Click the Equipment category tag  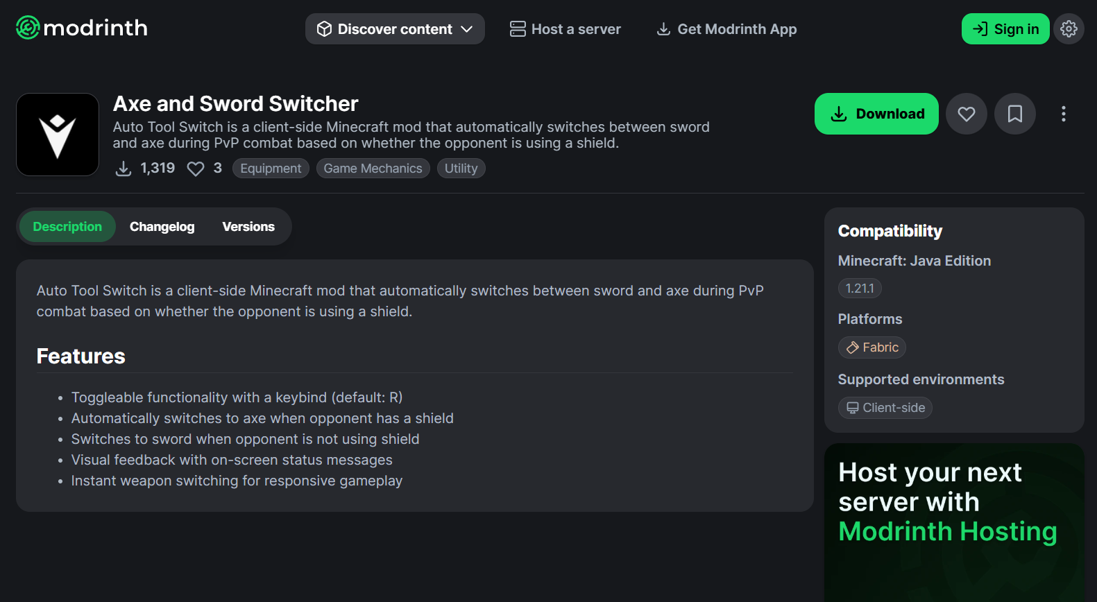271,169
